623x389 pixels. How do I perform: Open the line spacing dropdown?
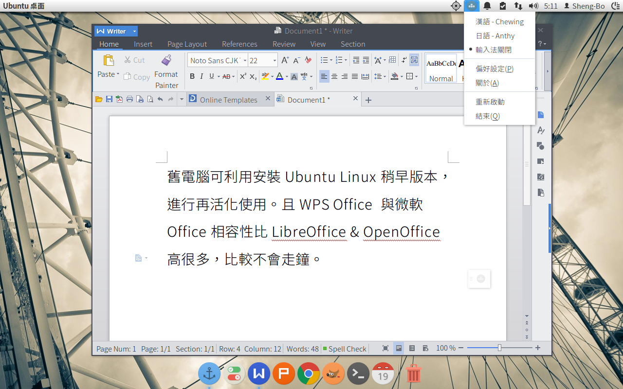385,76
